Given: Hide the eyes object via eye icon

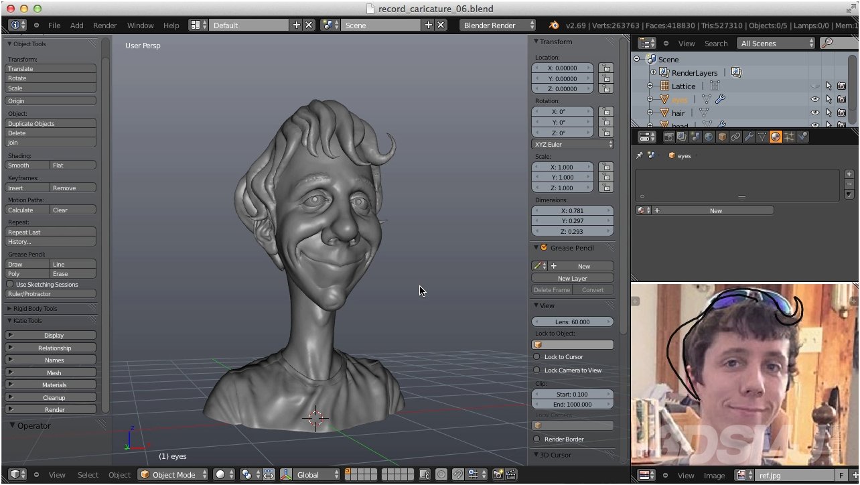Looking at the screenshot, I should point(815,99).
